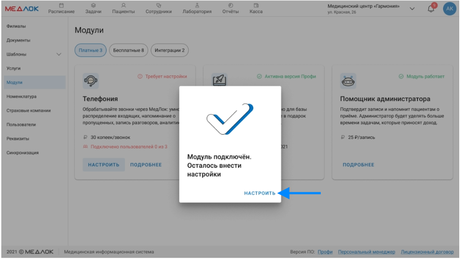The height and width of the screenshot is (260, 461).
Task: Open notifications bell
Action: (431, 9)
